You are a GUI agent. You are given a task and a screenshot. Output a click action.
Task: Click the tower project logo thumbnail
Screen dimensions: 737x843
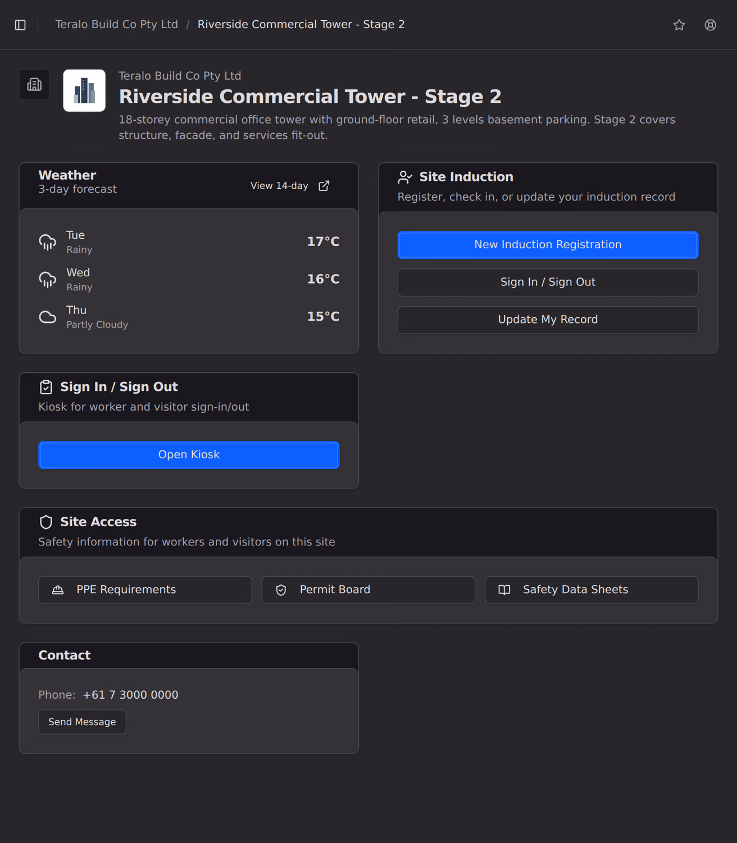click(84, 90)
